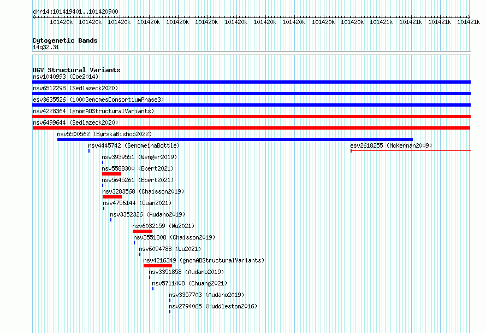Open nsv6032159 (Wu2021) label
This screenshot has height=333, width=486.
pyautogui.click(x=164, y=226)
